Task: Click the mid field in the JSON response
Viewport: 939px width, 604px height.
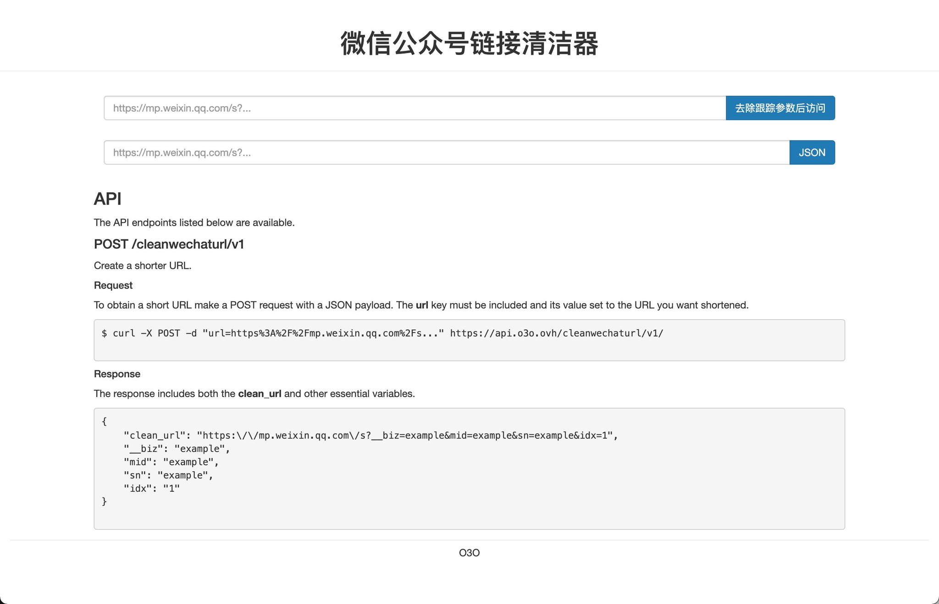Action: (137, 462)
